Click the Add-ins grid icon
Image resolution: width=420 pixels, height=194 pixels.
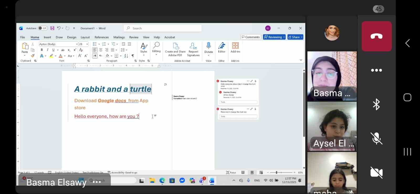pyautogui.click(x=235, y=46)
